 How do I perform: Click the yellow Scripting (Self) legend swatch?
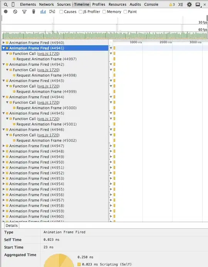click(x=79, y=264)
